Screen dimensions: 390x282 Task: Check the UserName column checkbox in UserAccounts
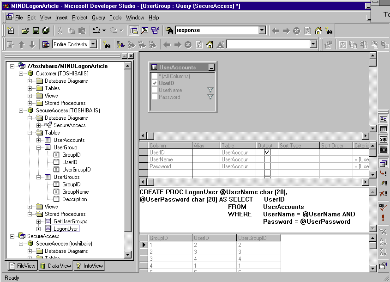pos(155,90)
